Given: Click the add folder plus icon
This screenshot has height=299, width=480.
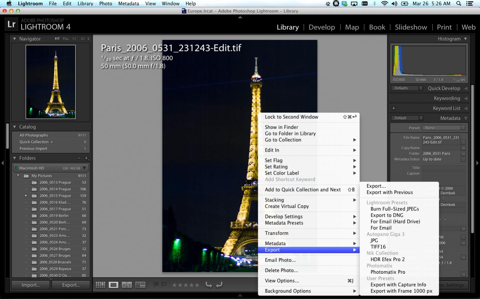Looking at the screenshot, I should point(87,158).
